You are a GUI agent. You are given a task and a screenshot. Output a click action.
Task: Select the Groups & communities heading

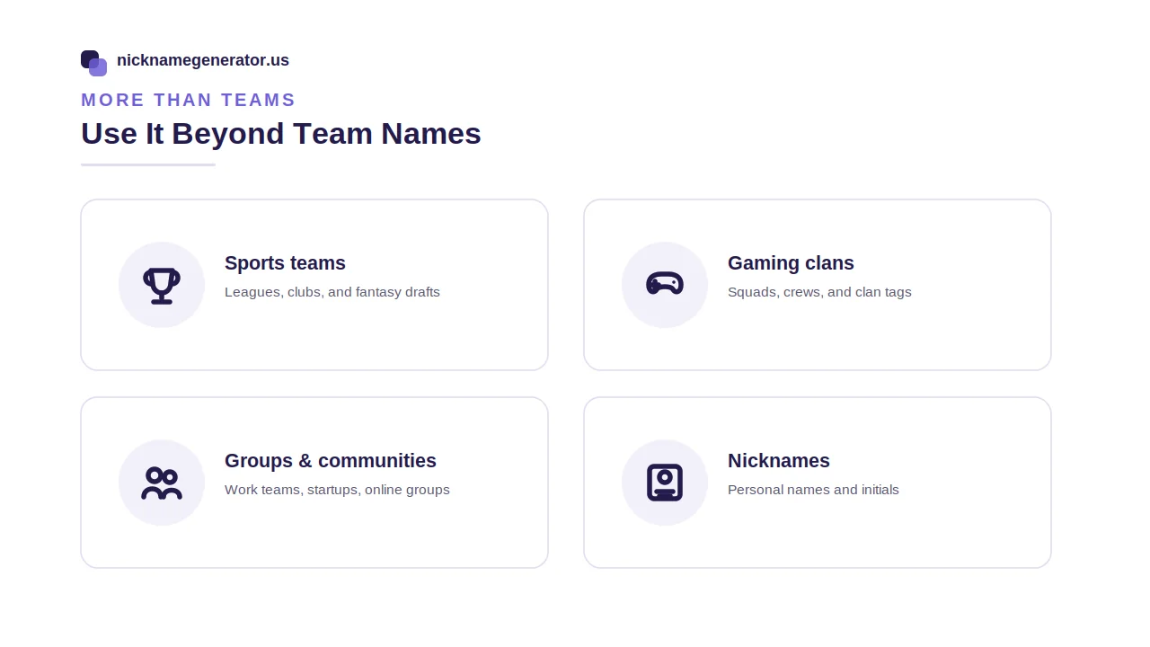331,461
